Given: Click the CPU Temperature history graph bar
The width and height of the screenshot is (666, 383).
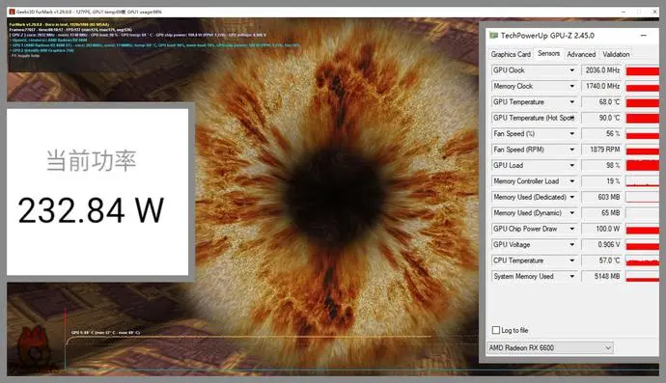Looking at the screenshot, I should coord(642,260).
